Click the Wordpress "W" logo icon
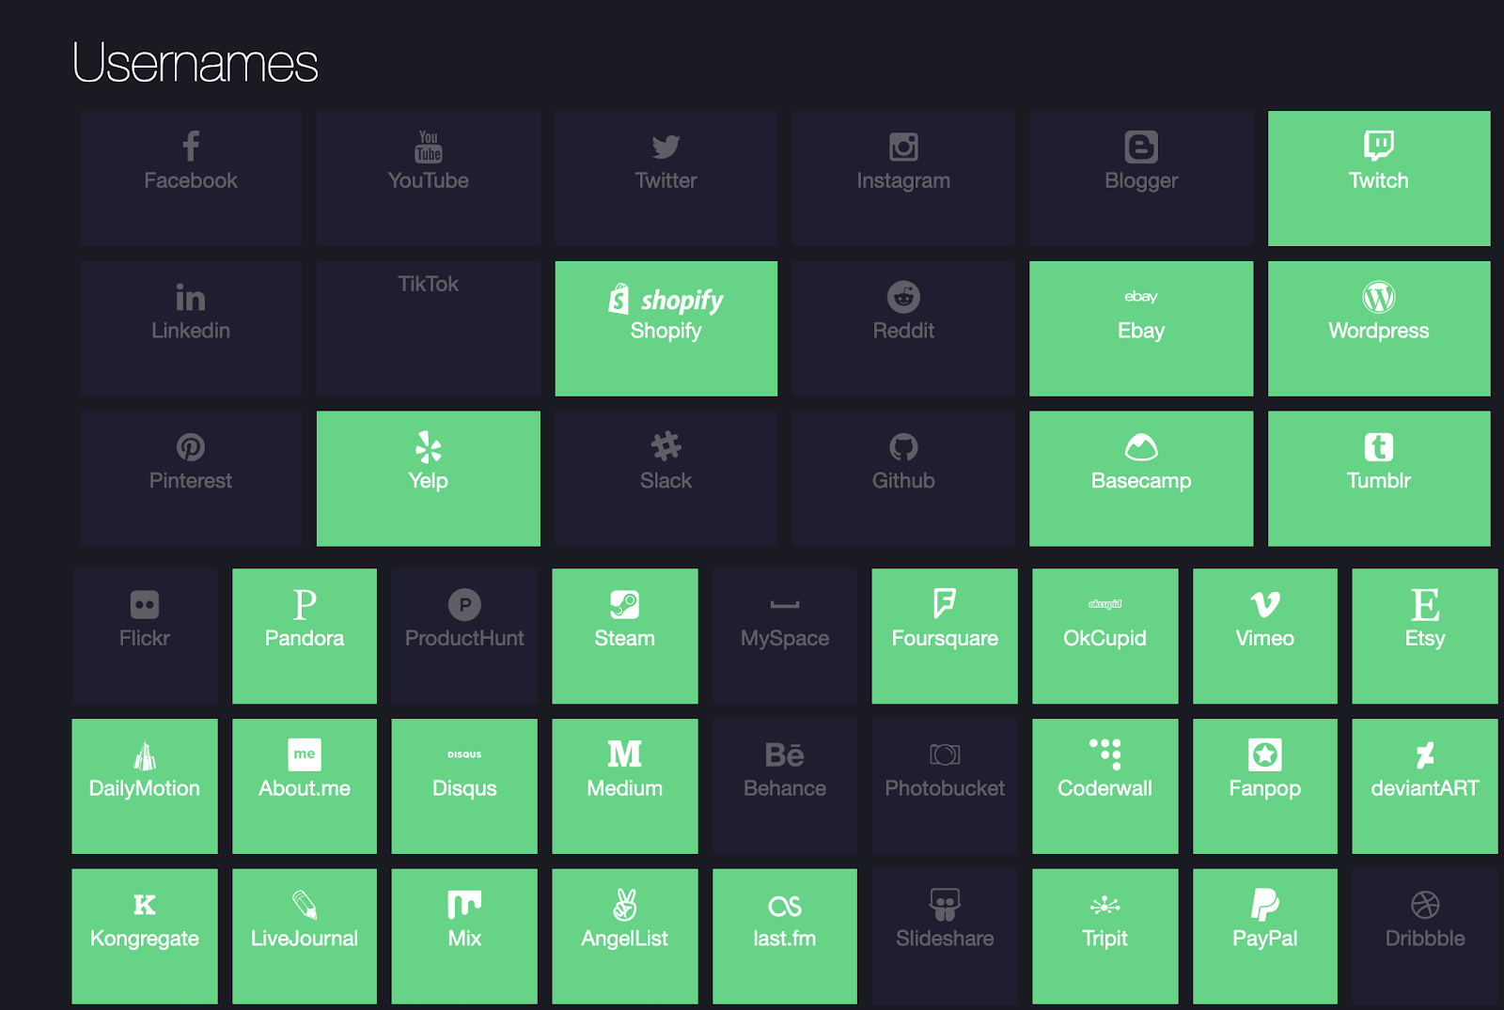The width and height of the screenshot is (1504, 1010). coord(1379,297)
